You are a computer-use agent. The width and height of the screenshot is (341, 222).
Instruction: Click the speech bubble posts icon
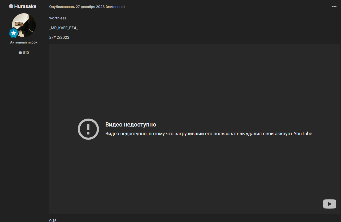20,53
